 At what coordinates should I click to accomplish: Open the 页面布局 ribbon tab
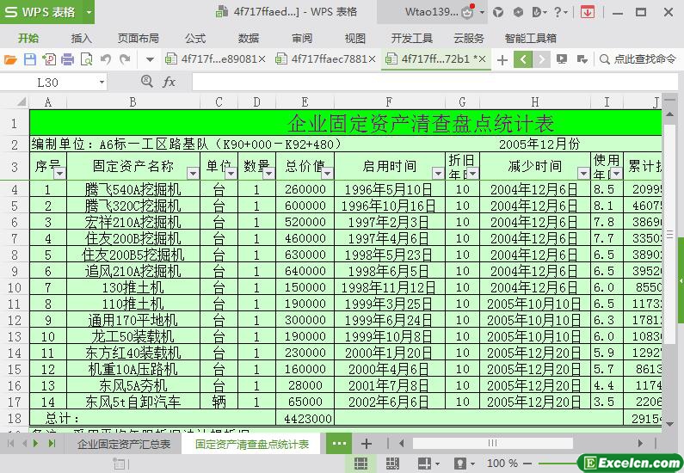pos(139,39)
